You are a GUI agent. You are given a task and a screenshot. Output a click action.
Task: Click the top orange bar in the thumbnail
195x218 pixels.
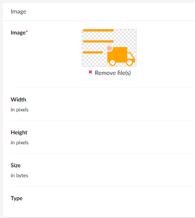98,31
